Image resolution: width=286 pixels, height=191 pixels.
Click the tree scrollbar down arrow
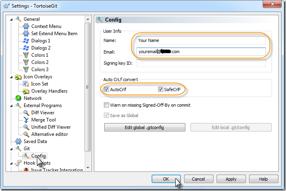click(x=88, y=168)
